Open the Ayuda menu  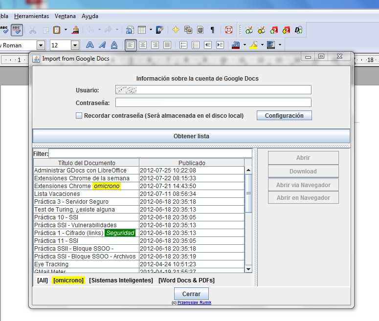click(90, 16)
